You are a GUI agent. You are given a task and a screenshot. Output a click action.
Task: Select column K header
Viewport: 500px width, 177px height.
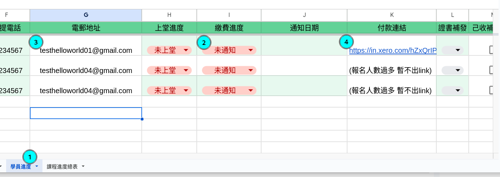coord(391,15)
